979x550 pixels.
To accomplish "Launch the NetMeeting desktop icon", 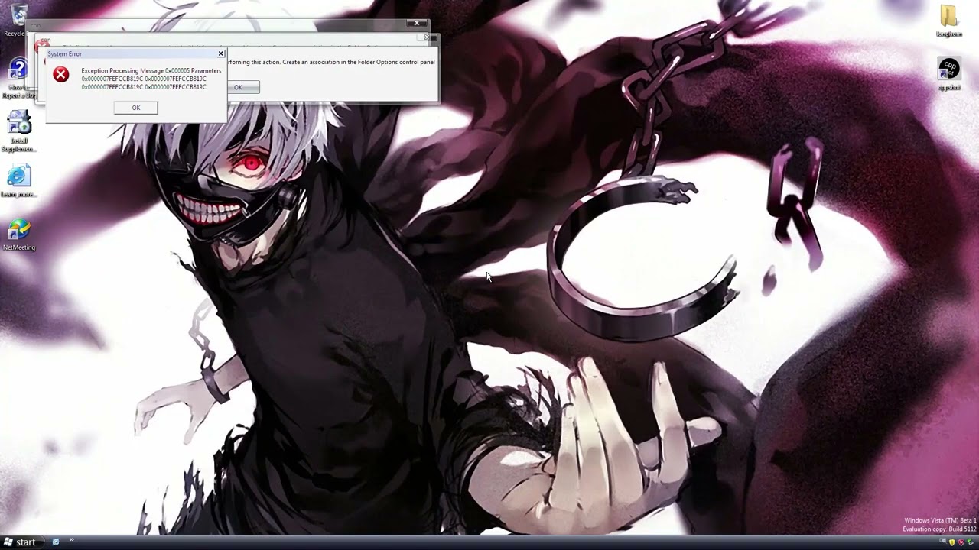I will (x=19, y=235).
